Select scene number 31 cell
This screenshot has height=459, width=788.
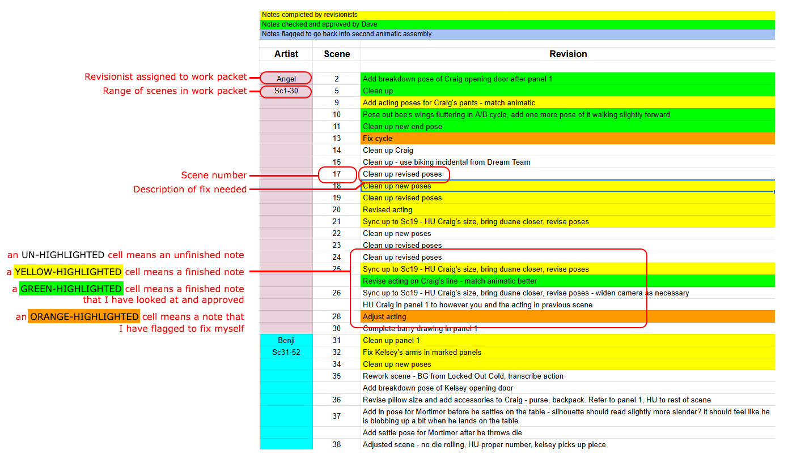337,340
